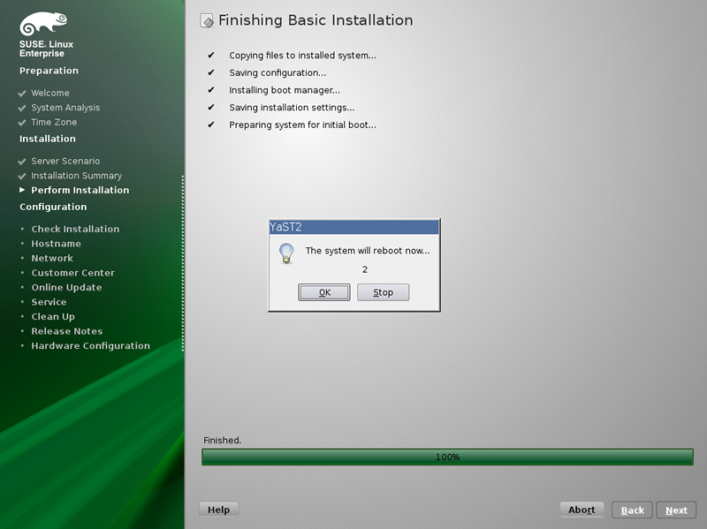
Task: Select Hostname step
Action: [56, 244]
